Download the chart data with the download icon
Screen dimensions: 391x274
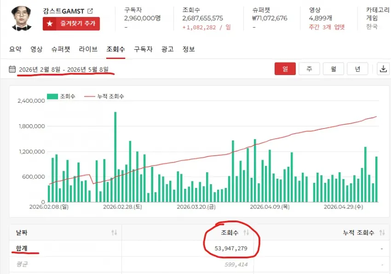[x=383, y=69]
